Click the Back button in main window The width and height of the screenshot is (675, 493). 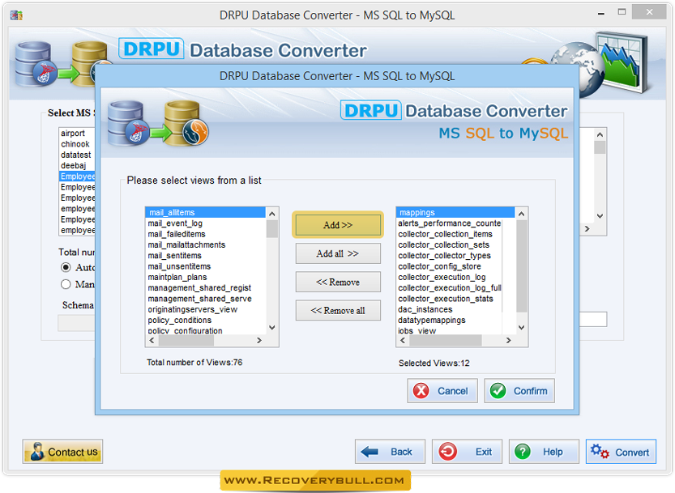tap(390, 451)
